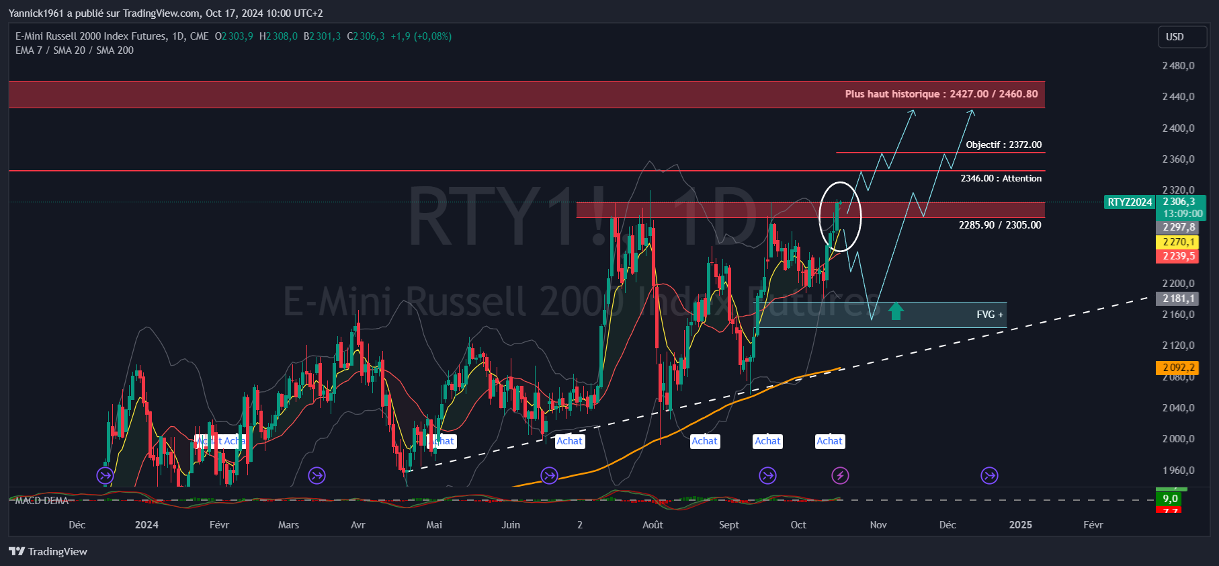Click the 1 960,0 price axis value
The image size is (1219, 566).
(1178, 471)
